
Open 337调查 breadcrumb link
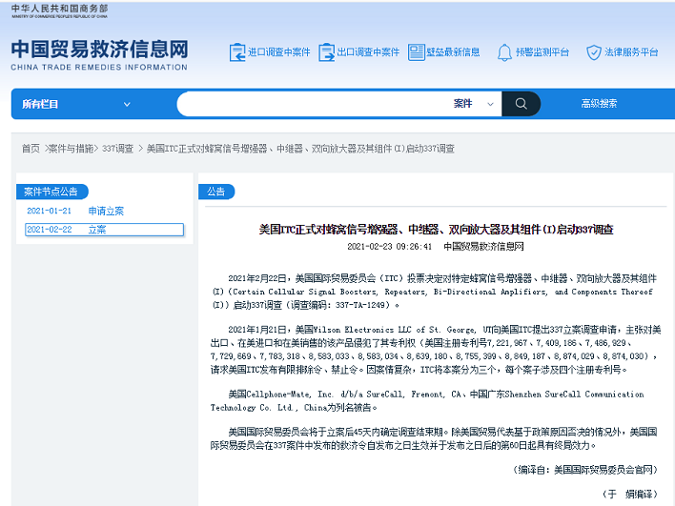(117, 149)
